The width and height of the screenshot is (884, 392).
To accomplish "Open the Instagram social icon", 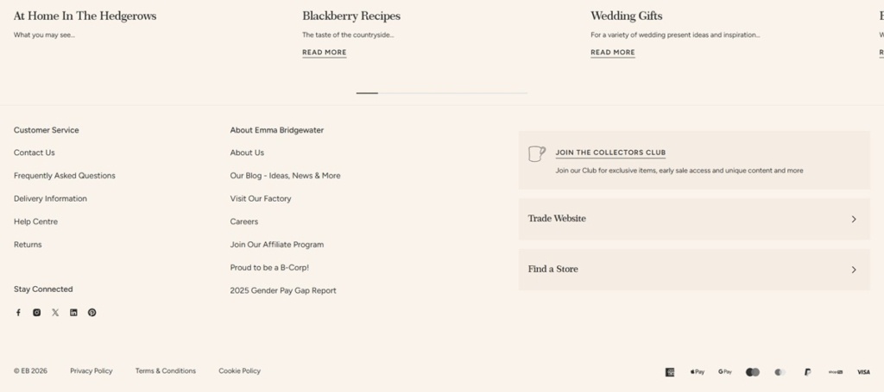I will pos(36,313).
